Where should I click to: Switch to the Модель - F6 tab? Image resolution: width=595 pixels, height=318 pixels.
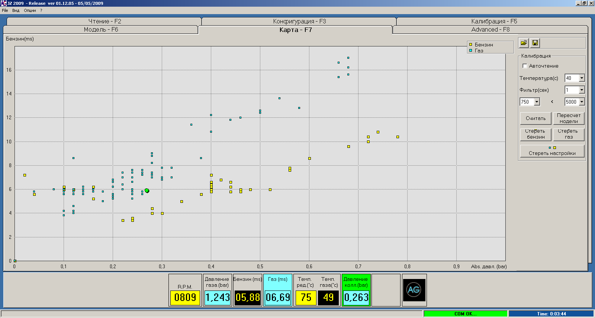pos(101,30)
